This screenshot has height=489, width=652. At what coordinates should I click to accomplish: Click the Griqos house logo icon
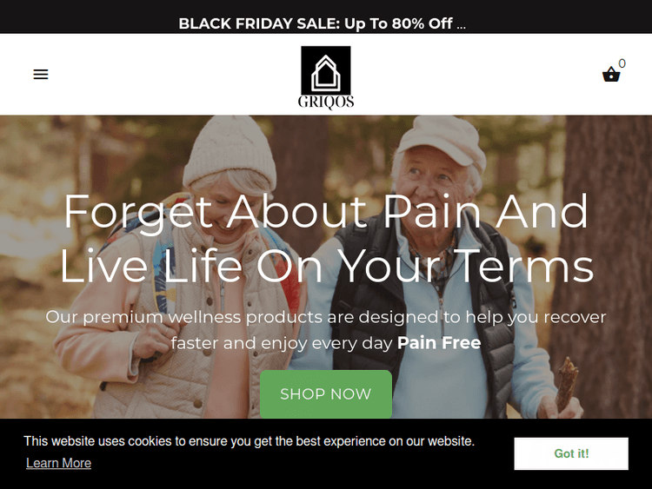point(326,70)
